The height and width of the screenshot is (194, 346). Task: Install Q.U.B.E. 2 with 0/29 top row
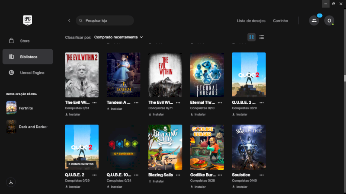(x=240, y=114)
